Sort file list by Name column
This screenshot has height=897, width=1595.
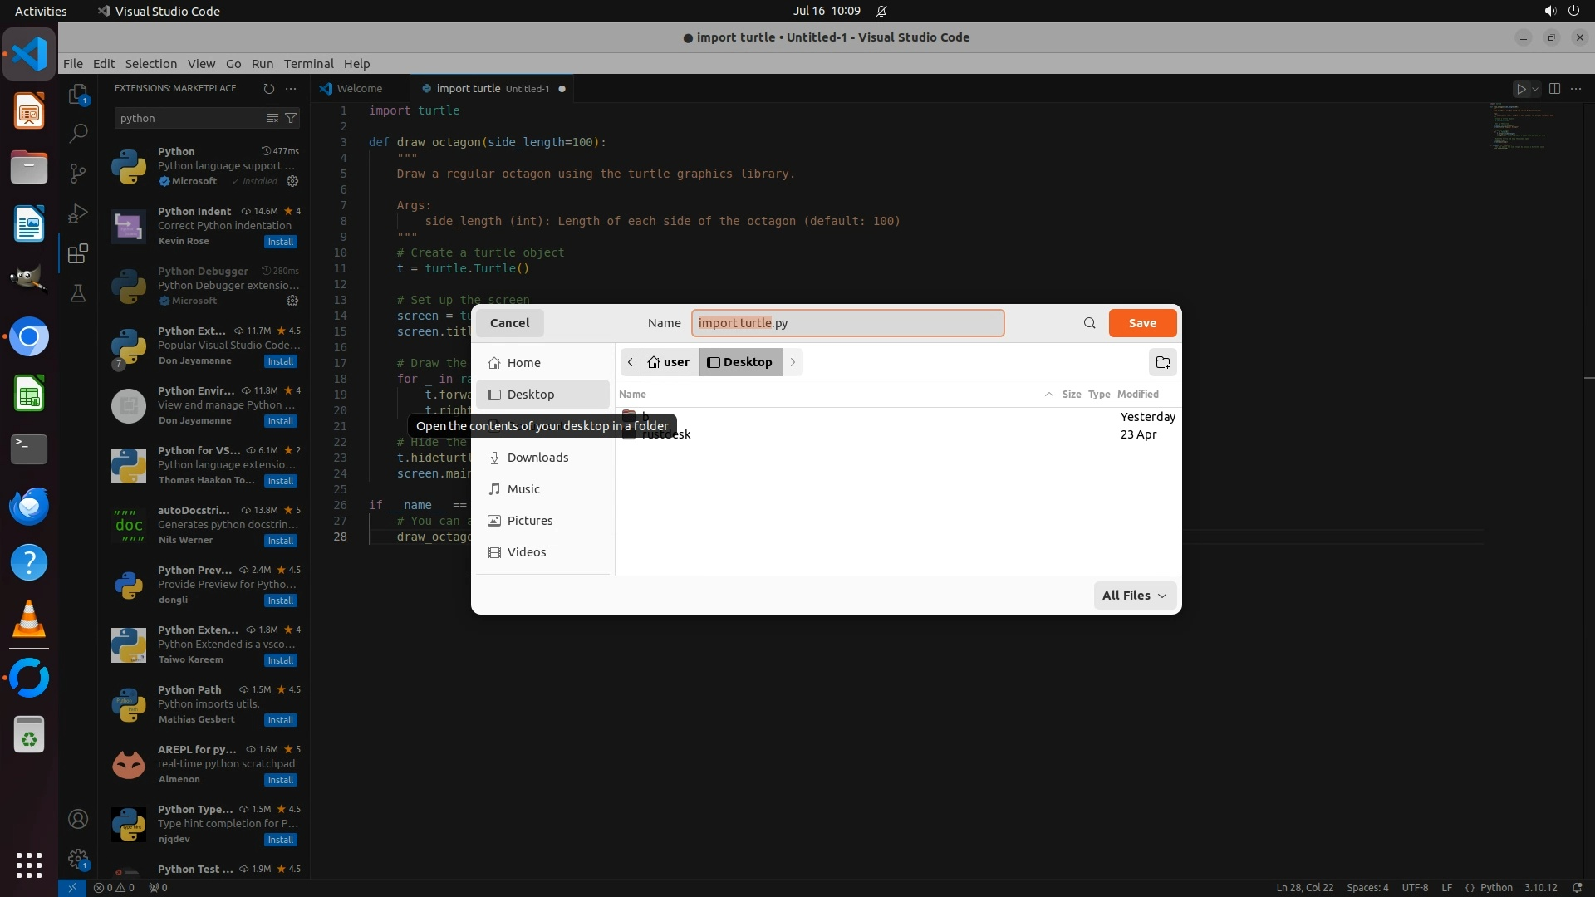tap(632, 395)
